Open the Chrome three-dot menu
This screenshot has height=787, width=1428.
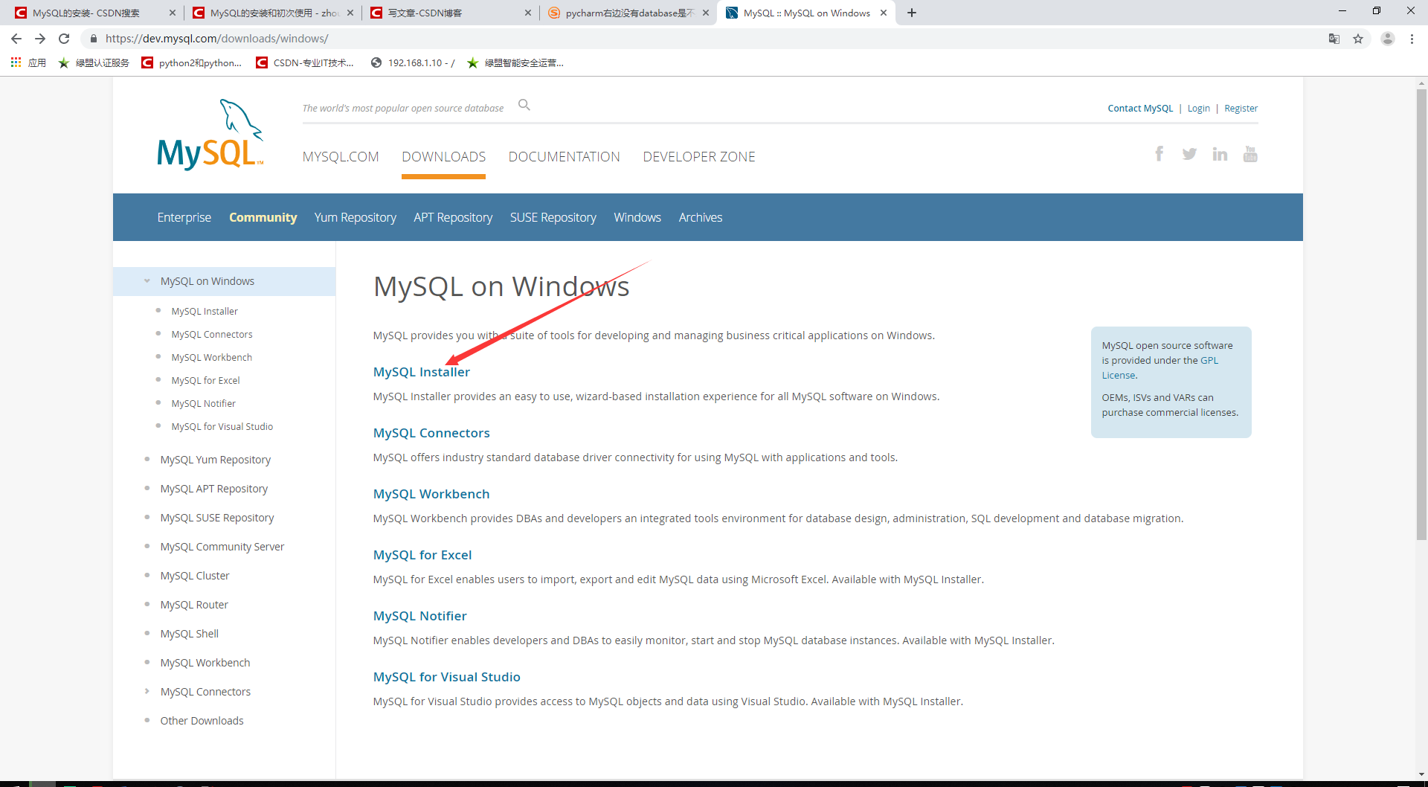1412,39
